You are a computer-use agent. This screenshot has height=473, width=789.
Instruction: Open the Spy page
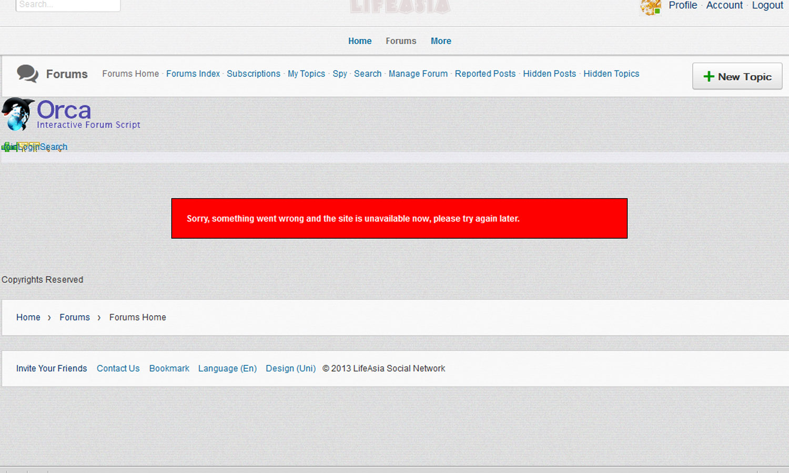pyautogui.click(x=340, y=74)
